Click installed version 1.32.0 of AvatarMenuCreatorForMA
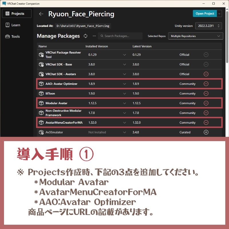 click(x=92, y=123)
